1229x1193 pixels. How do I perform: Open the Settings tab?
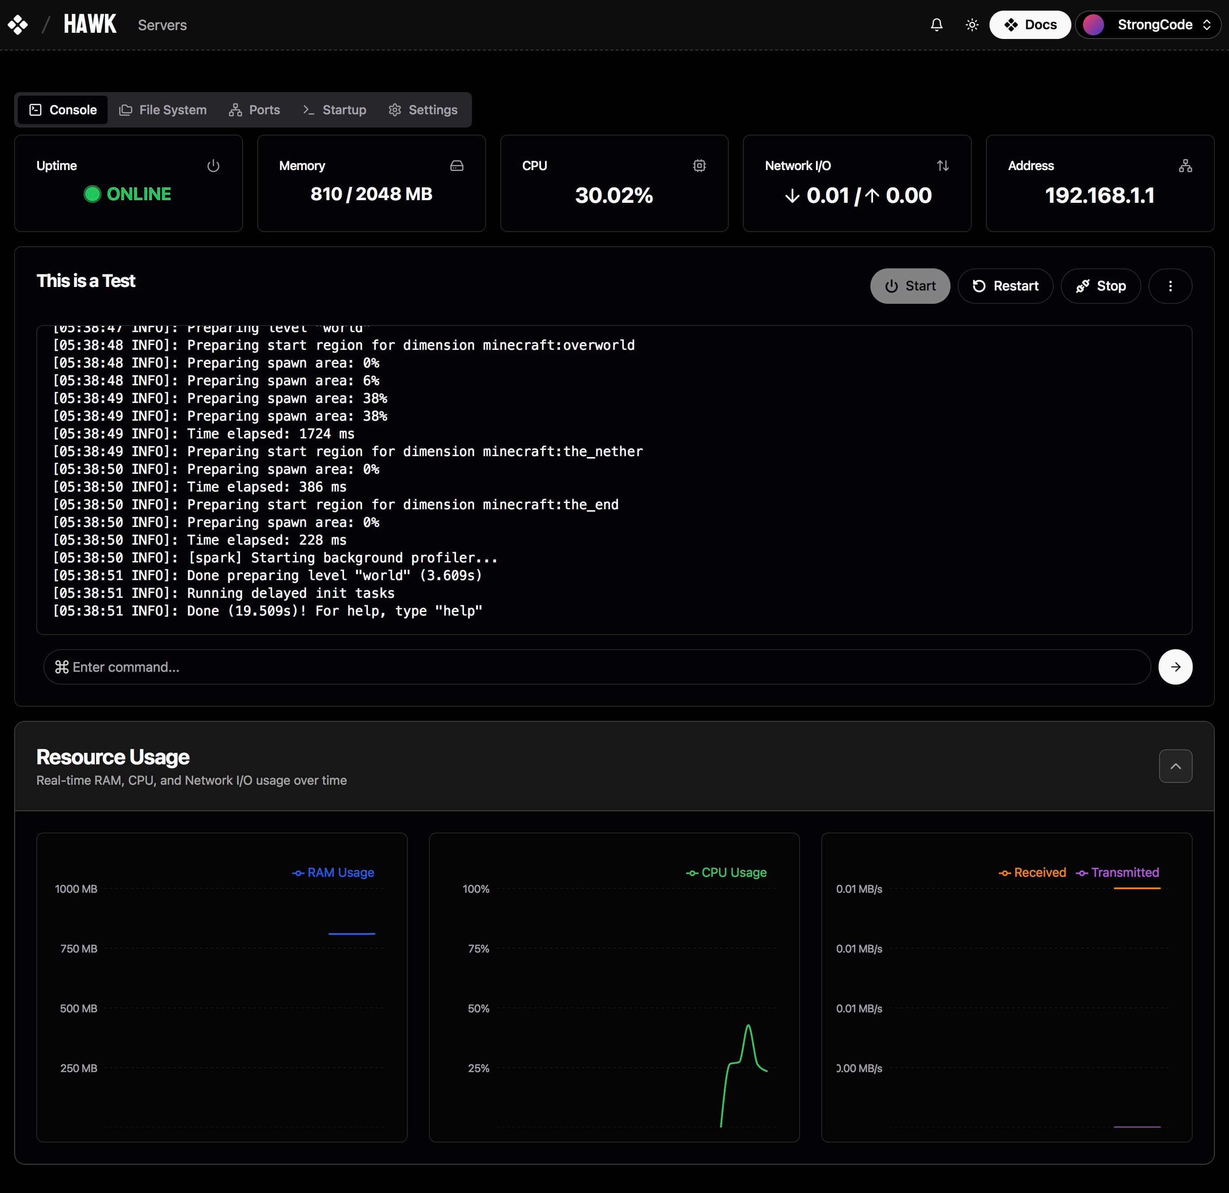(423, 110)
